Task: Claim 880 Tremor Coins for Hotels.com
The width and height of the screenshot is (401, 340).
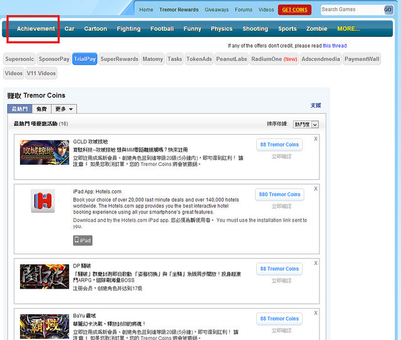Action: (279, 194)
